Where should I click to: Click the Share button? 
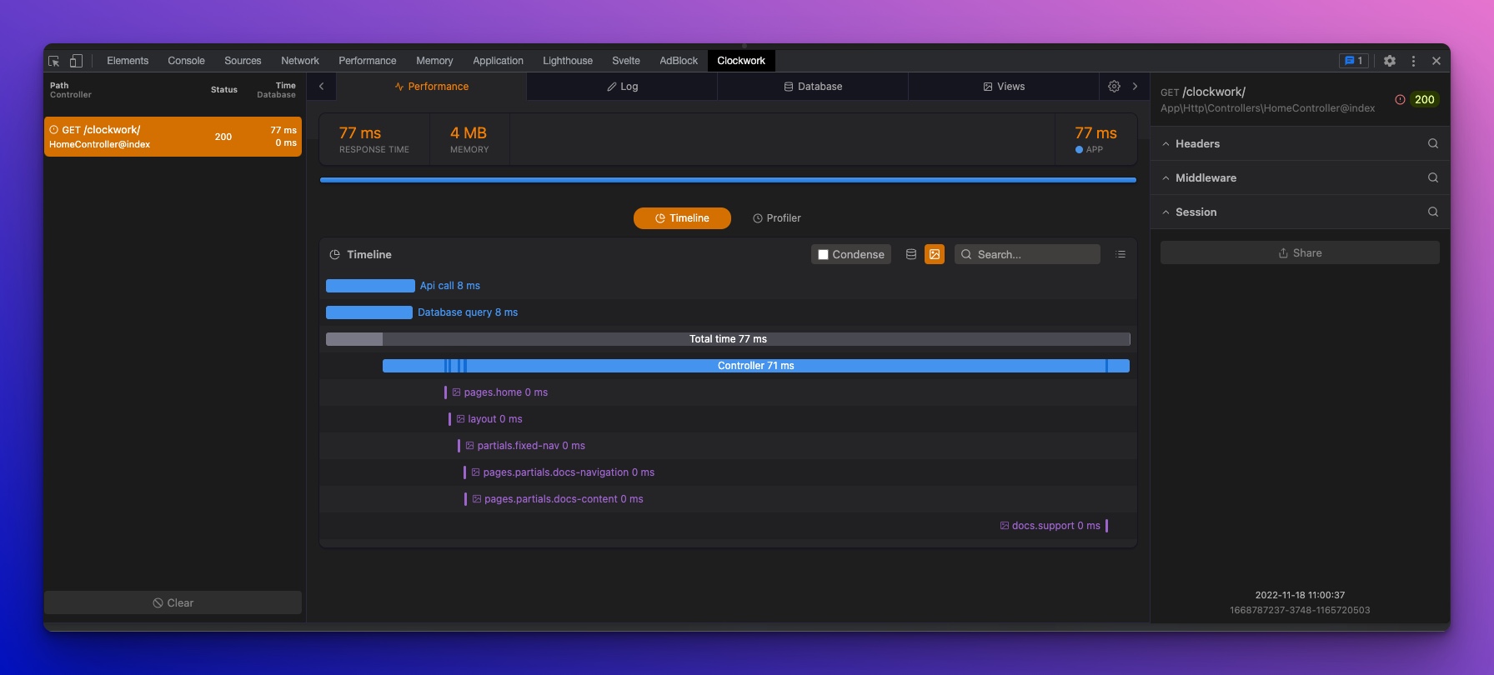1300,253
